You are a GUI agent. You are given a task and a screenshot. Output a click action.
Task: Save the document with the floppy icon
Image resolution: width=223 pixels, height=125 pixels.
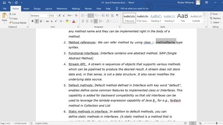[x=4, y=2]
